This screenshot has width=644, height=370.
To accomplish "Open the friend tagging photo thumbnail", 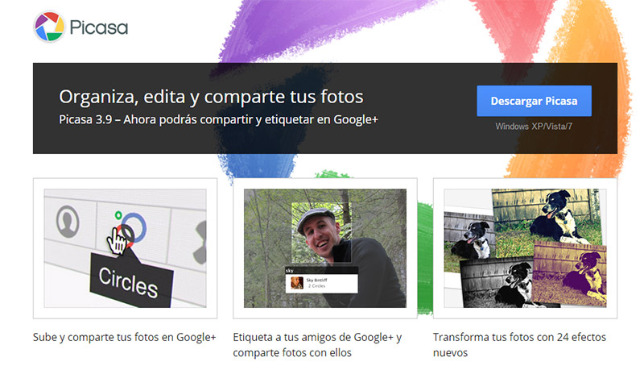I will [325, 248].
